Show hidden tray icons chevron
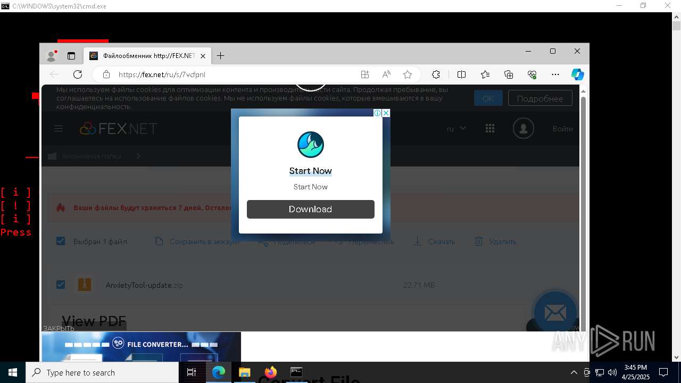This screenshot has height=383, width=681. (574, 372)
